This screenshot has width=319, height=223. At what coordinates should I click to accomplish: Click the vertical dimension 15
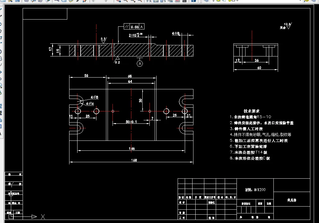[58, 51]
